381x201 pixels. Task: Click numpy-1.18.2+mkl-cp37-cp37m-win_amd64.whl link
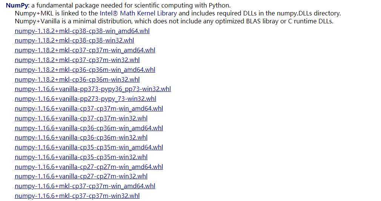coord(85,50)
